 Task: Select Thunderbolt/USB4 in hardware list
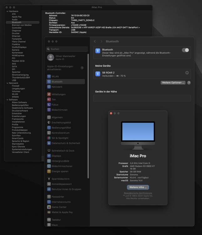(21, 78)
